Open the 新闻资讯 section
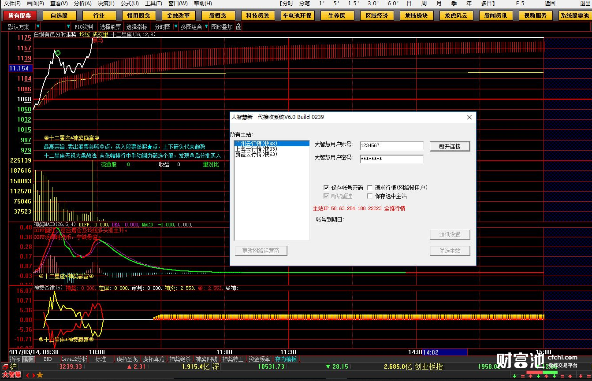The height and width of the screenshot is (381, 592). [x=496, y=15]
